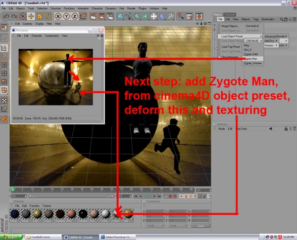Toggle world/object coordinate system icon
The image size is (297, 240).
click(x=83, y=16)
